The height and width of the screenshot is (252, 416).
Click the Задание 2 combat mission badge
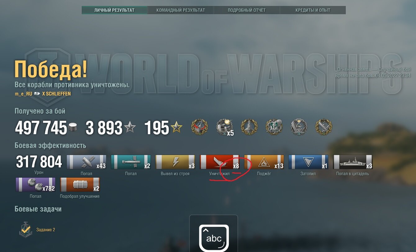click(x=26, y=230)
